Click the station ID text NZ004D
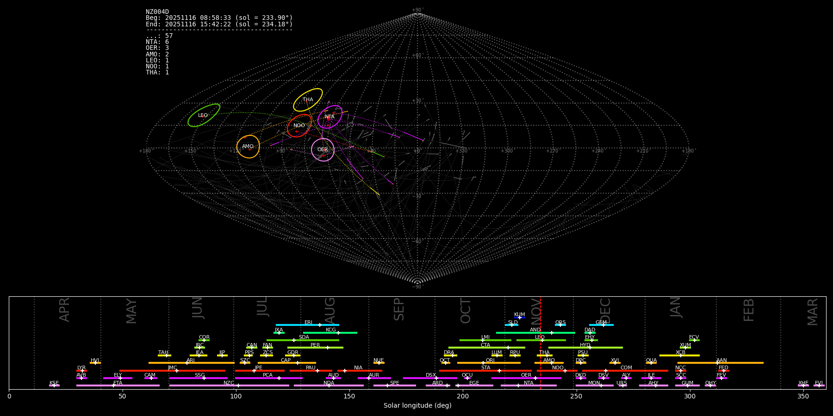This screenshot has height=416, width=833. click(157, 12)
